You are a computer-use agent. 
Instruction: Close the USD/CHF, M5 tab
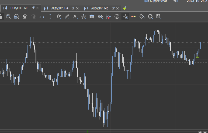[37, 8]
